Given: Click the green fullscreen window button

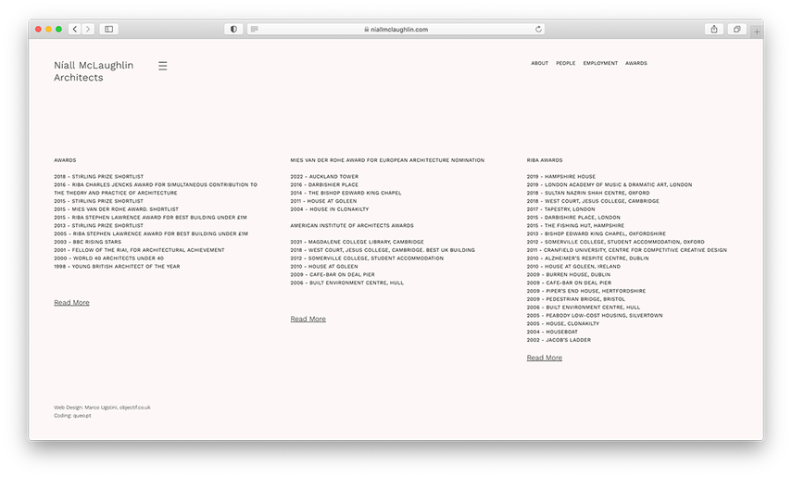Looking at the screenshot, I should click(x=59, y=30).
